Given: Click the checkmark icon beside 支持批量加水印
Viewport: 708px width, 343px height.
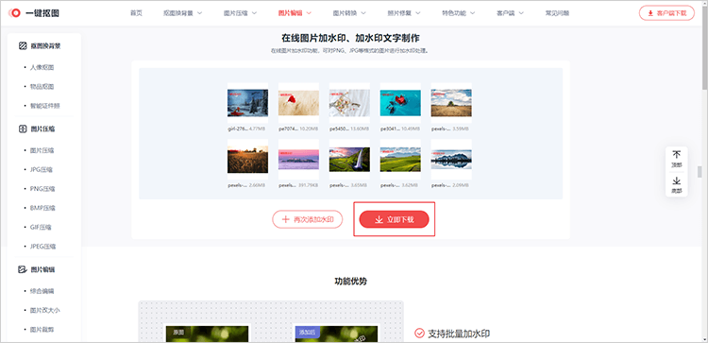Looking at the screenshot, I should tap(419, 334).
